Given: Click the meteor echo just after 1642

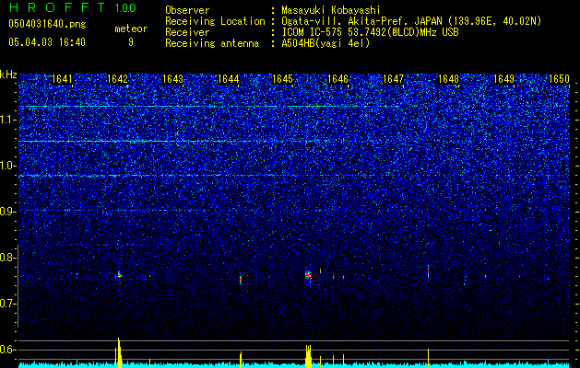Looking at the screenshot, I should coord(119,274).
